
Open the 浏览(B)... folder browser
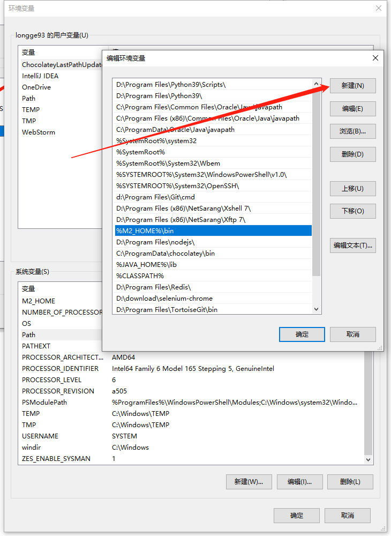[353, 131]
